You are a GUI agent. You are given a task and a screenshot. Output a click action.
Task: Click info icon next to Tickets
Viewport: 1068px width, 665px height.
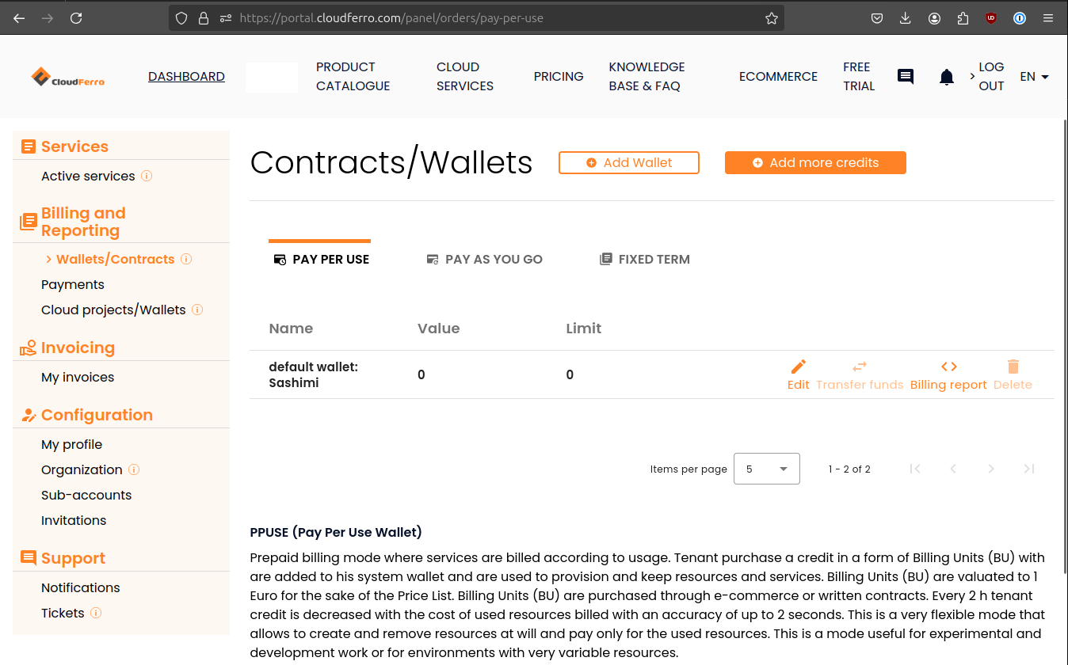[x=96, y=613]
